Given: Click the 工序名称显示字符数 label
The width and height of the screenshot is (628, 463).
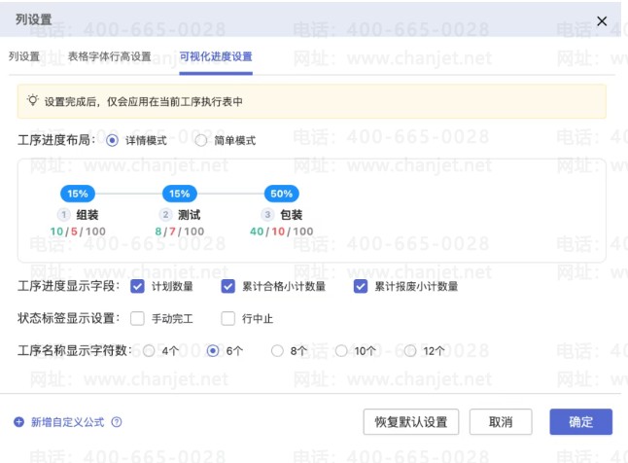Looking at the screenshot, I should click(75, 351).
